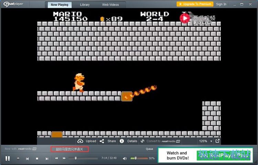Open the RealPlayer logo menu
The height and width of the screenshot is (165, 258).
tap(13, 4)
